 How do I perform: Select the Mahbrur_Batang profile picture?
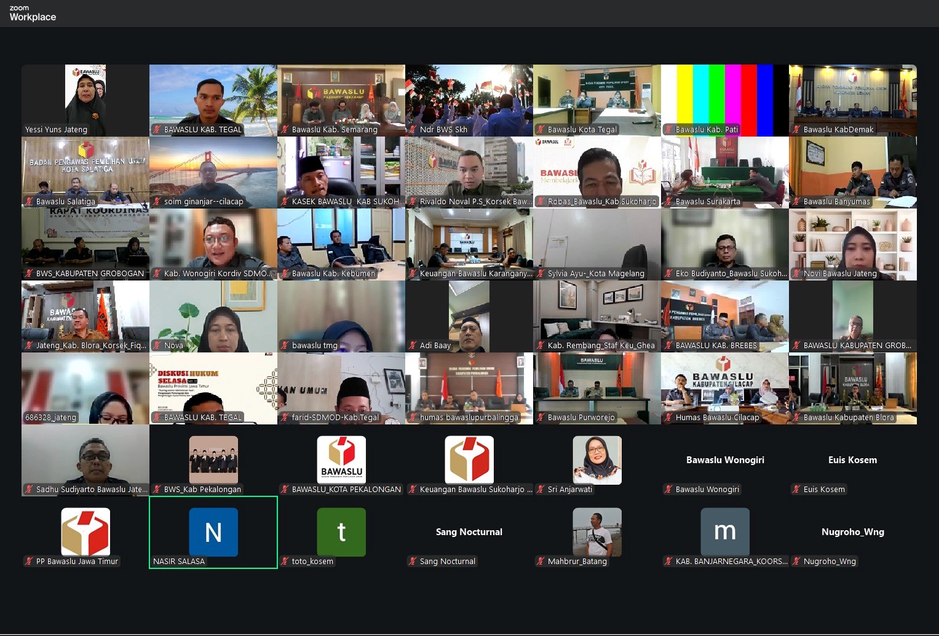coord(597,532)
